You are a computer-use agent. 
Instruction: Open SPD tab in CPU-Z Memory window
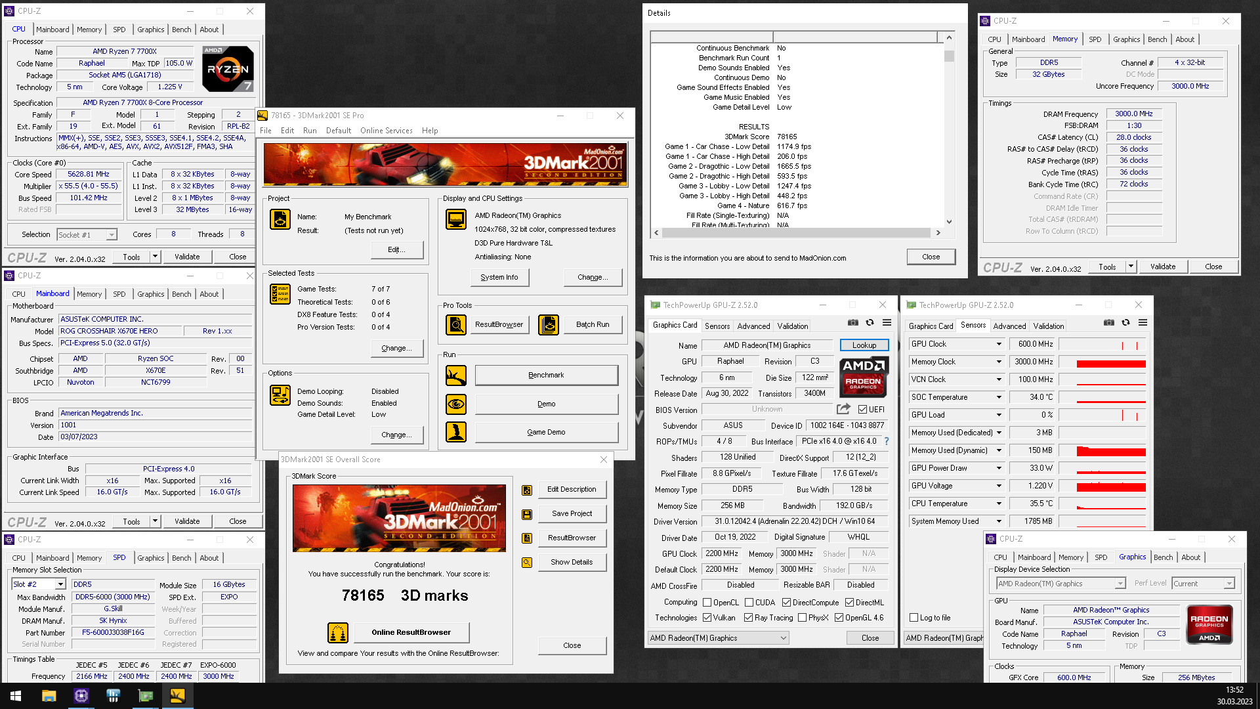[1095, 39]
